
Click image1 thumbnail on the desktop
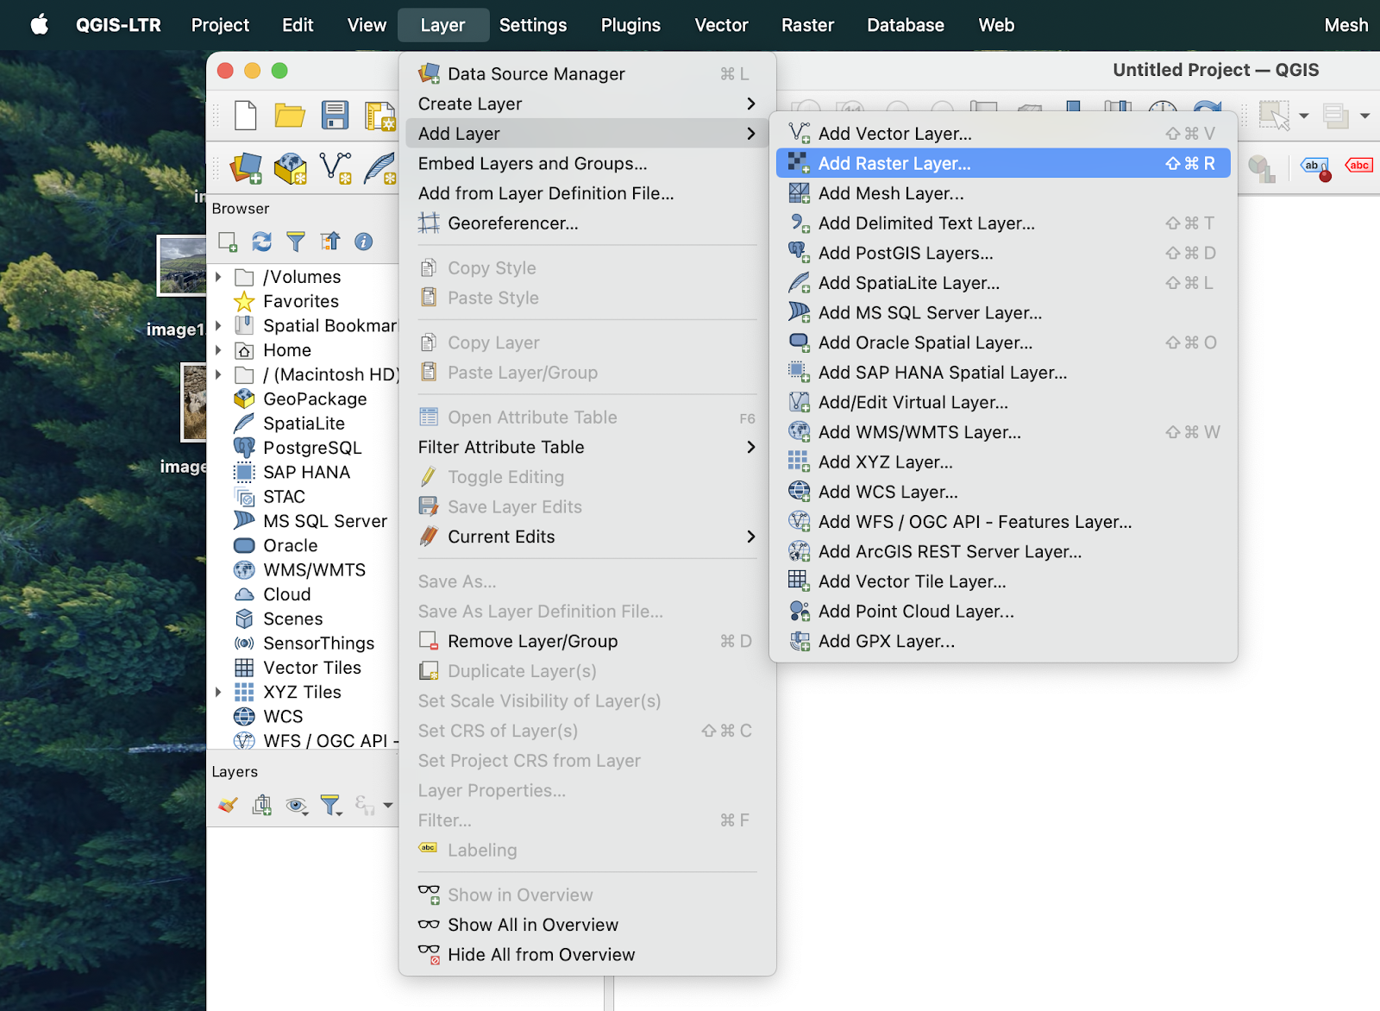tap(182, 266)
